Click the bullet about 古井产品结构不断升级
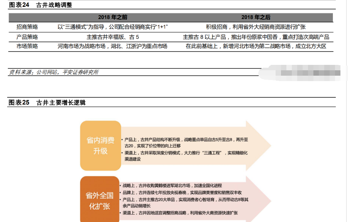Screen dimensions: 348x222 [185, 143]
